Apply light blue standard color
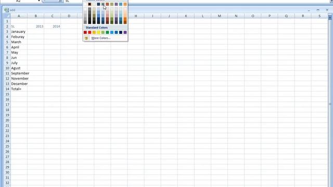 (112, 32)
